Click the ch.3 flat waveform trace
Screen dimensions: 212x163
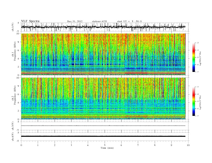[x=103, y=126]
